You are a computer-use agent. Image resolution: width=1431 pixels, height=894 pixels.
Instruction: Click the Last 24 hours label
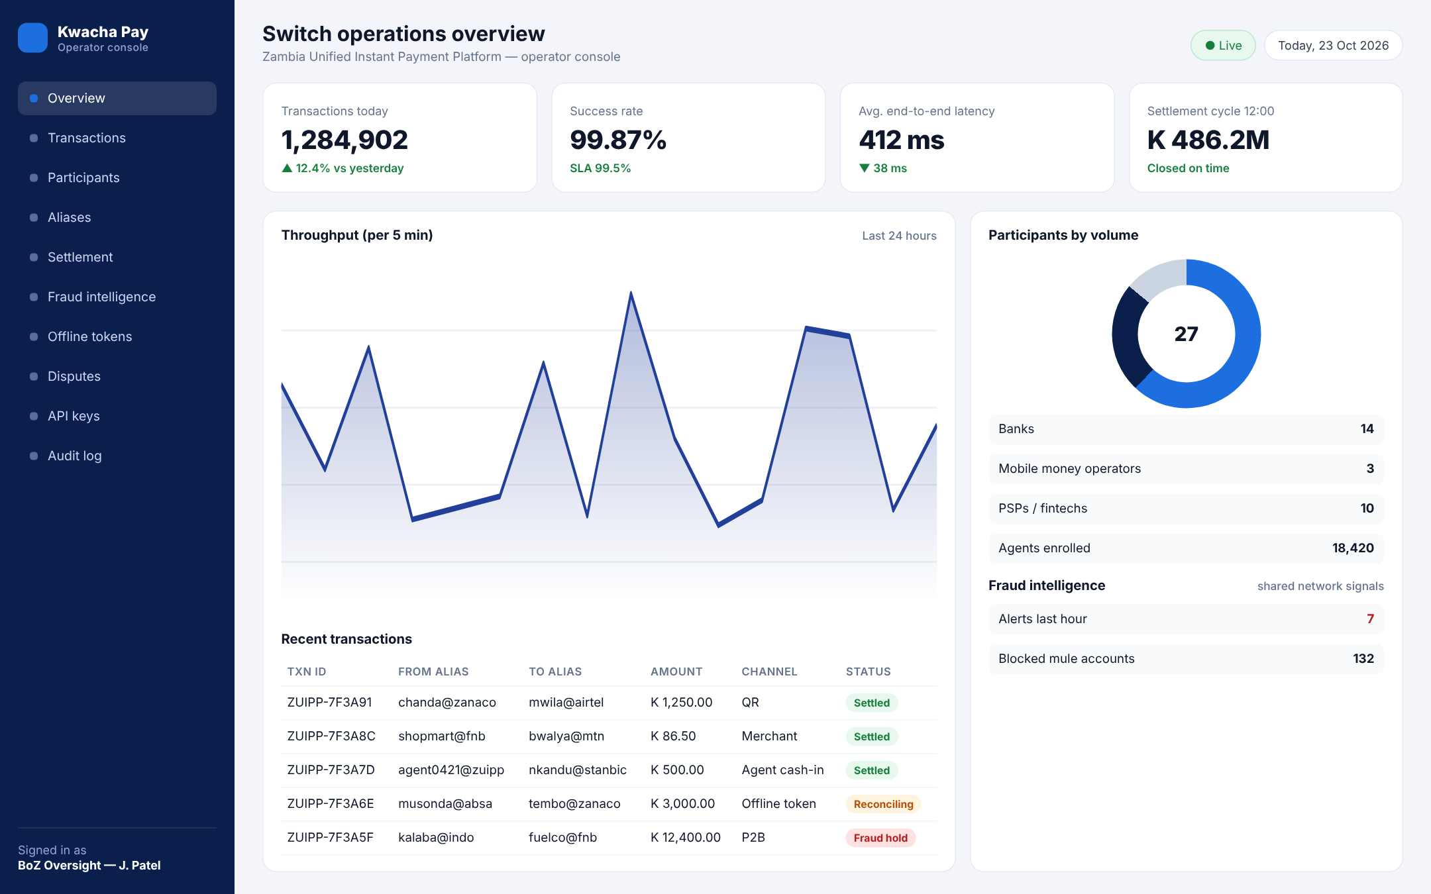pos(899,236)
